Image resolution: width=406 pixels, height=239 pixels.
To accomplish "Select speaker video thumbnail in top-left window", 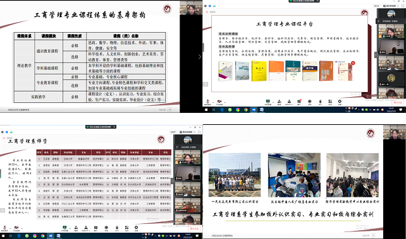I will (x=191, y=8).
